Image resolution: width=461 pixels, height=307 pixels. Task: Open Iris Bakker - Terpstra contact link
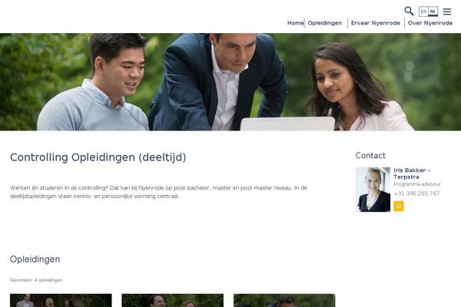pyautogui.click(x=412, y=173)
